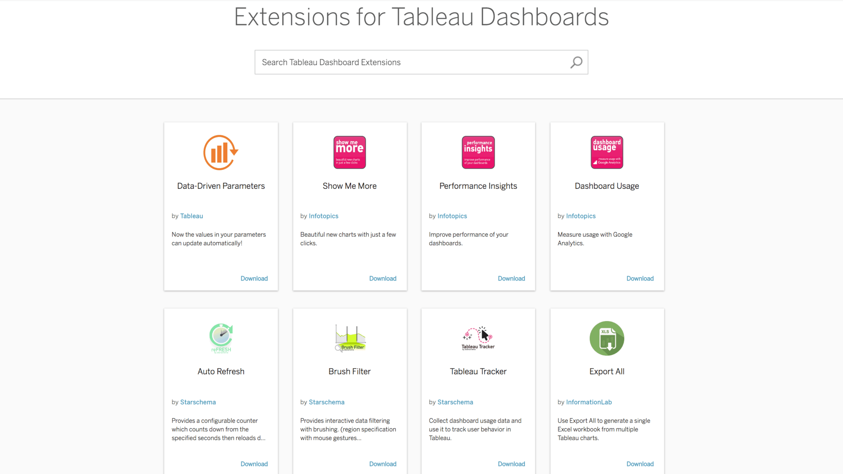Open Starschema link under Auto Refresh
Image resolution: width=843 pixels, height=474 pixels.
point(198,402)
